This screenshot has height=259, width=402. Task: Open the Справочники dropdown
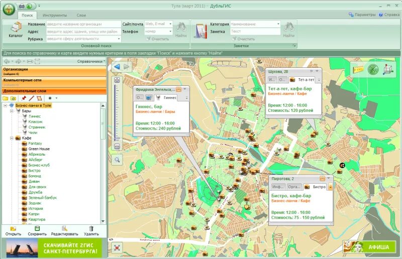pyautogui.click(x=91, y=61)
